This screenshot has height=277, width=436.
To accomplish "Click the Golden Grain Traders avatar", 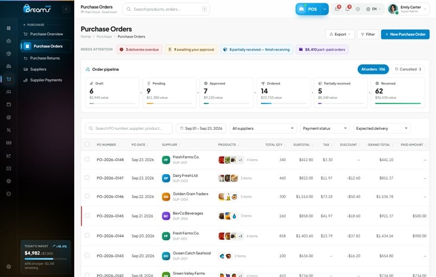I will click(166, 196).
